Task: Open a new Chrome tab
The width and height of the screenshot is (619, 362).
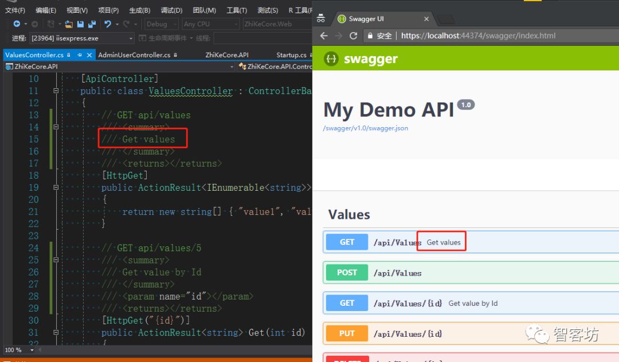Action: [446, 19]
